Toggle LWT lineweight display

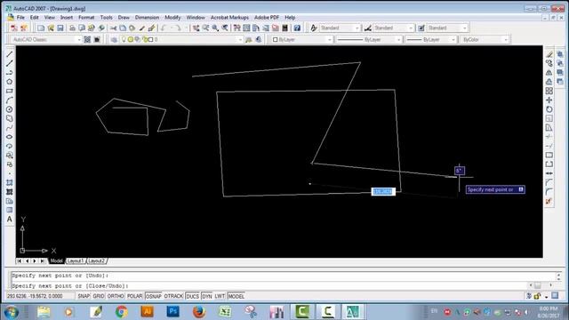coord(220,296)
